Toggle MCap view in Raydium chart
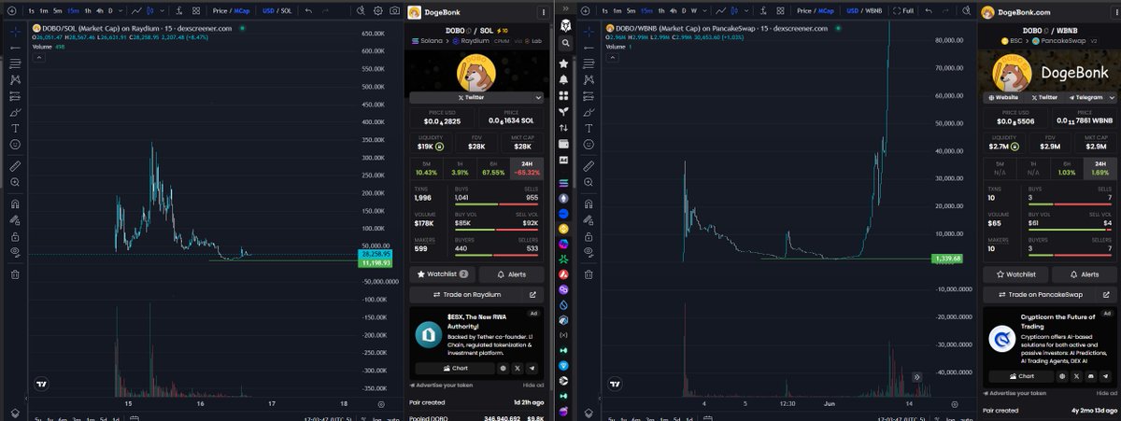This screenshot has width=1121, height=421. pos(241,10)
